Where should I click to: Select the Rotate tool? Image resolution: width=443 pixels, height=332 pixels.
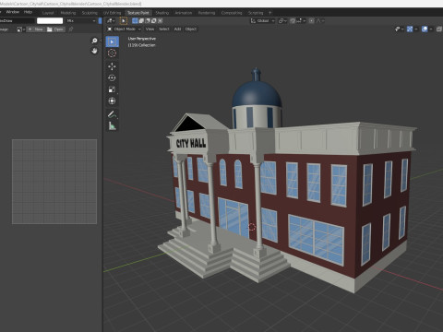coord(112,77)
